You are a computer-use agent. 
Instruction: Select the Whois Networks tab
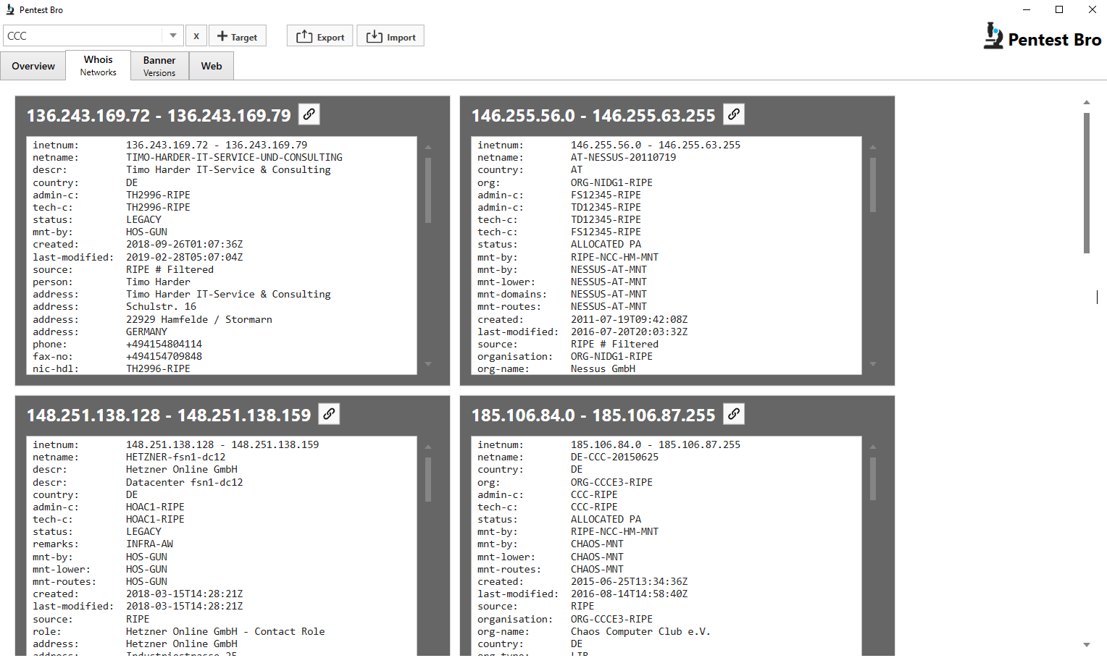point(99,65)
